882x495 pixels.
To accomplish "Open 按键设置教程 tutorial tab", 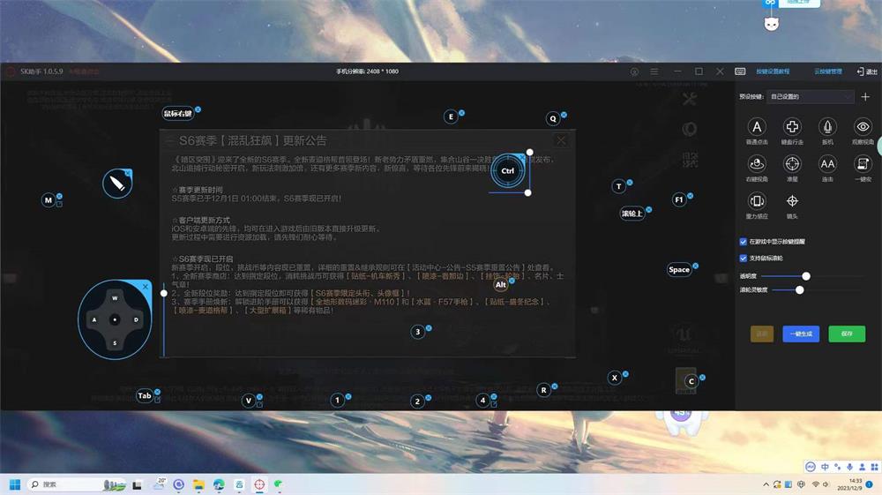I will [x=773, y=71].
